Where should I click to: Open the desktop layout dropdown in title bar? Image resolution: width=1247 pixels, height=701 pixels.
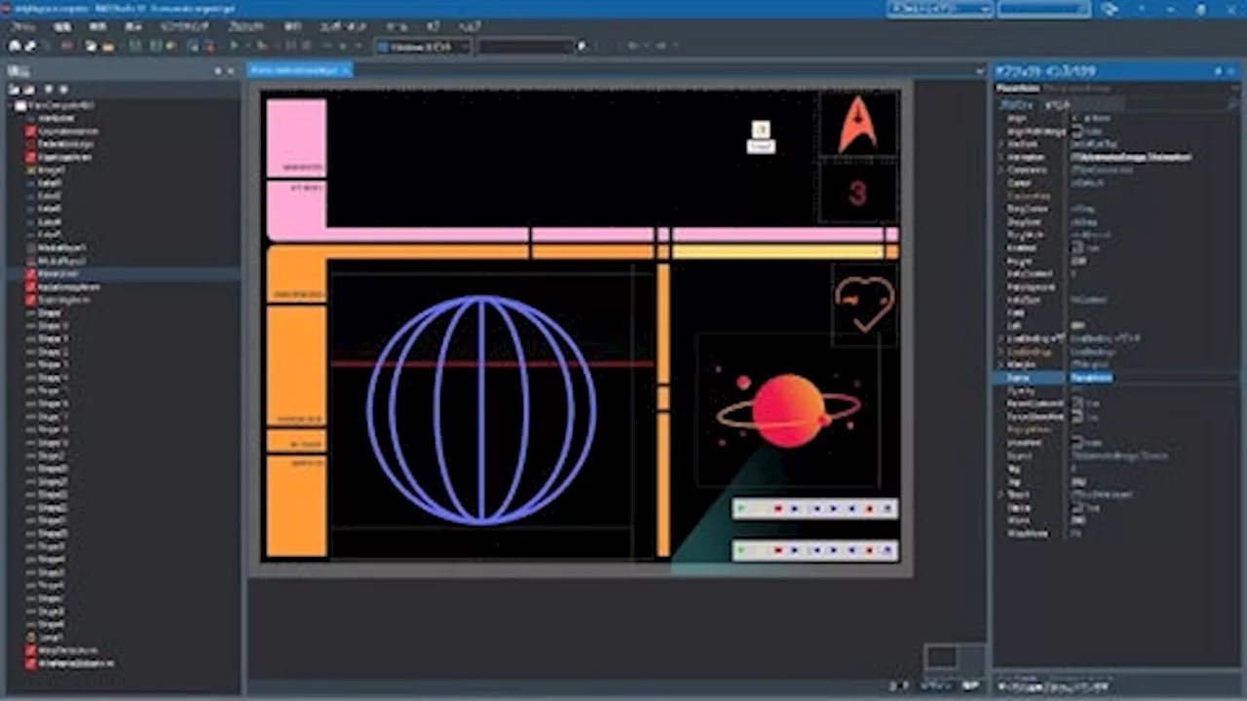pyautogui.click(x=940, y=9)
